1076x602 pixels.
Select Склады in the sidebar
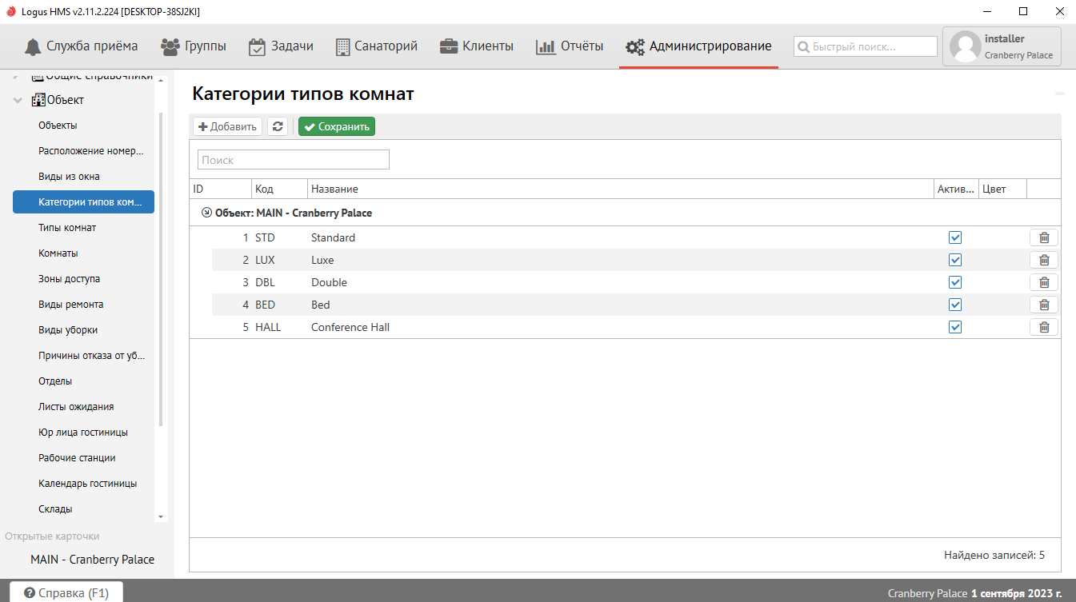[55, 509]
